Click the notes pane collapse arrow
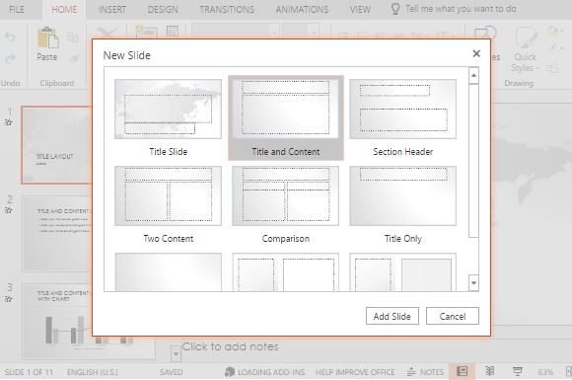The image size is (572, 380). [176, 353]
